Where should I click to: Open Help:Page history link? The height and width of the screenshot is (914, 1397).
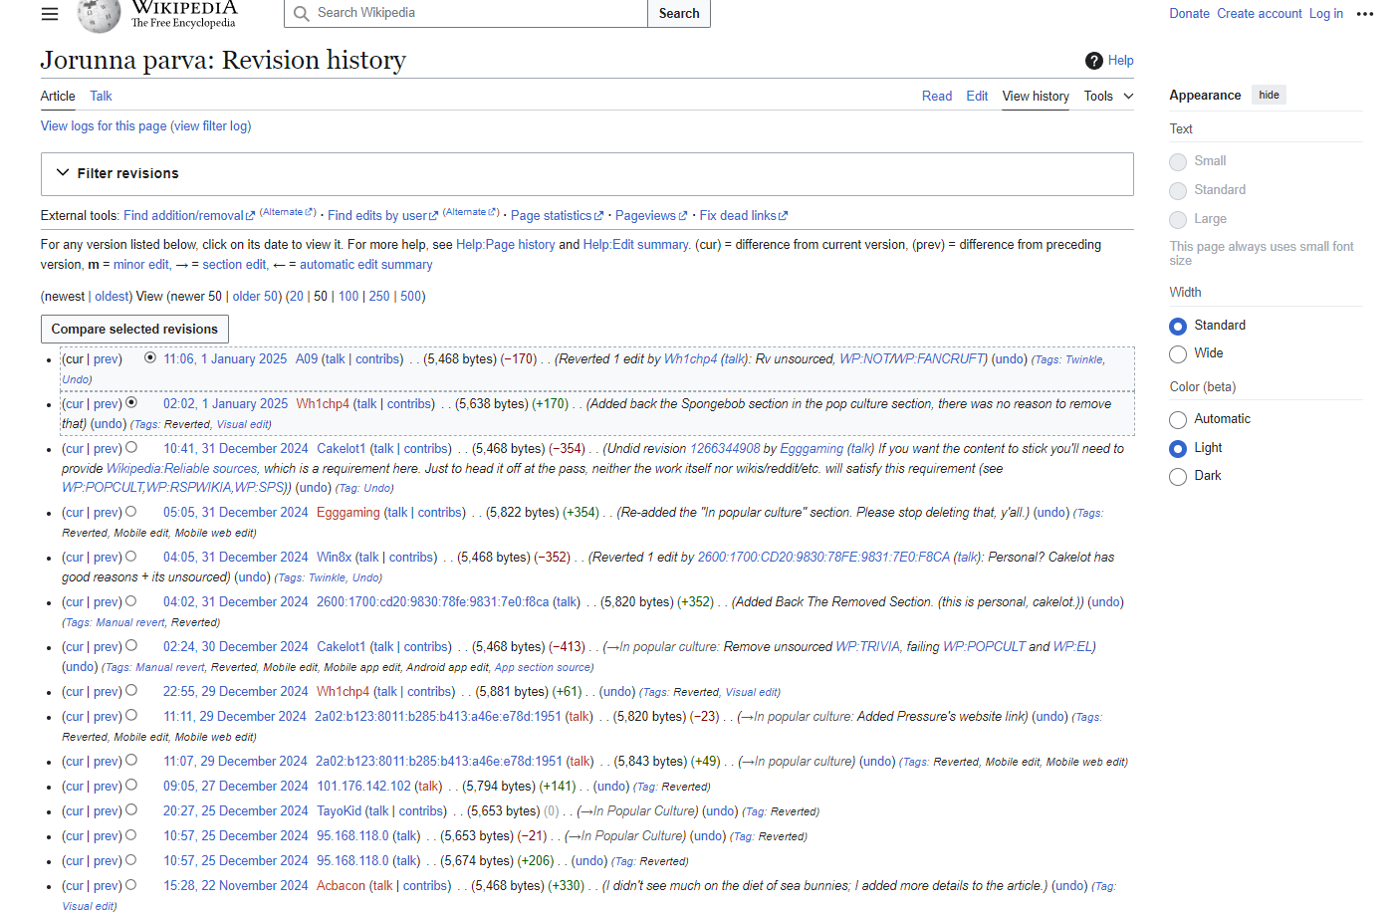click(506, 244)
